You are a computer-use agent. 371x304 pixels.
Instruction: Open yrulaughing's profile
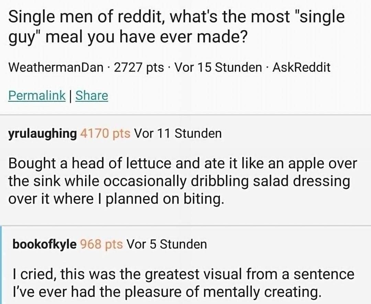click(42, 133)
